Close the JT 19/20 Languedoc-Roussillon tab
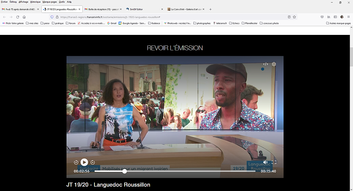This screenshot has width=353, height=191. tap(79, 9)
